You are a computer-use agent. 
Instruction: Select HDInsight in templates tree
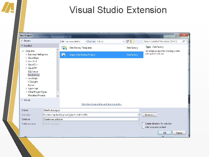pyautogui.click(x=33, y=82)
